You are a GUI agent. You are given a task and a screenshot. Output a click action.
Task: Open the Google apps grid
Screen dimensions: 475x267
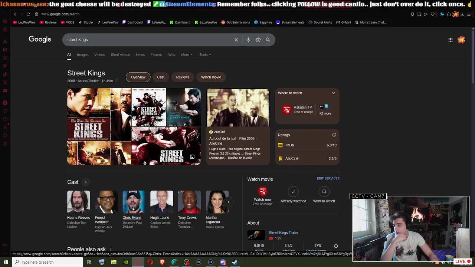[x=450, y=40]
